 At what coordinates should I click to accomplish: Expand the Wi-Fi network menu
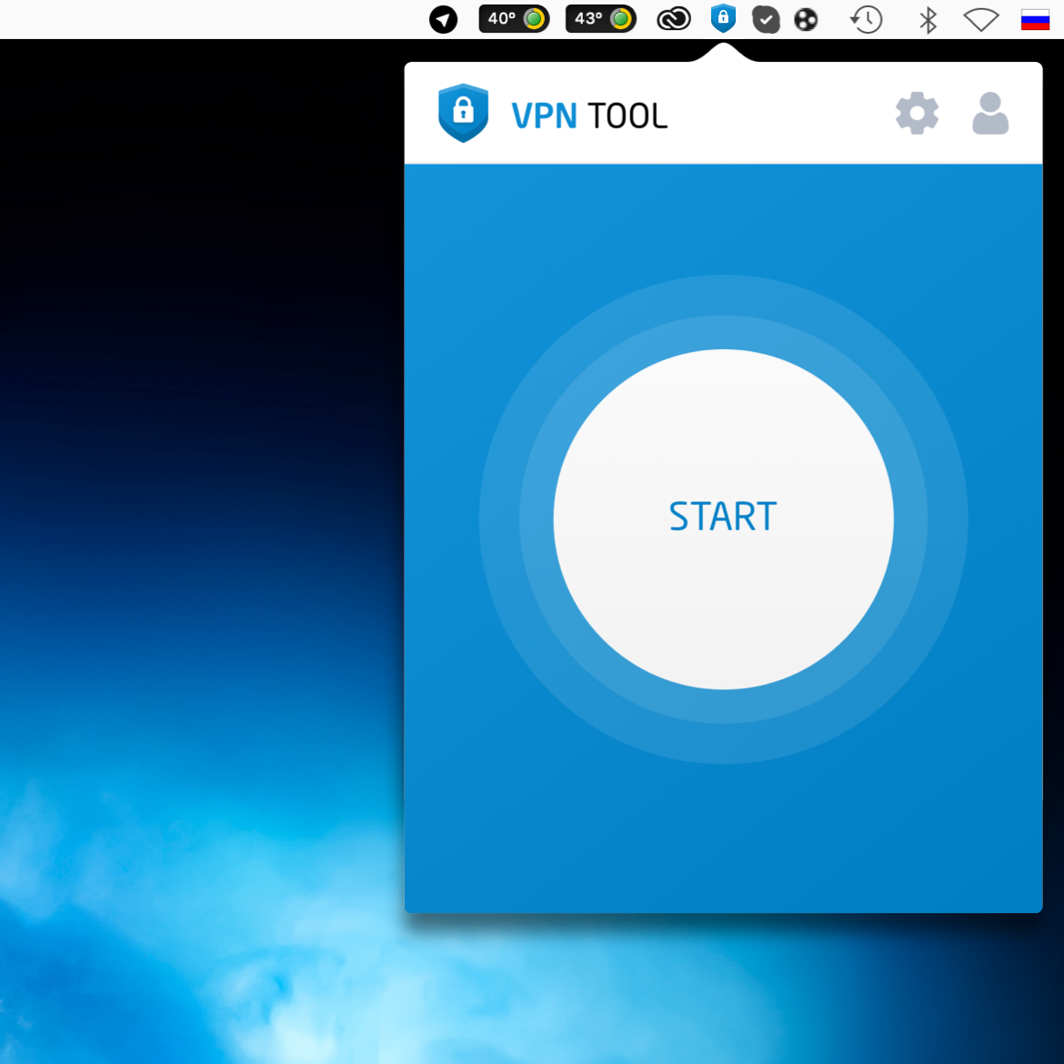[x=981, y=19]
